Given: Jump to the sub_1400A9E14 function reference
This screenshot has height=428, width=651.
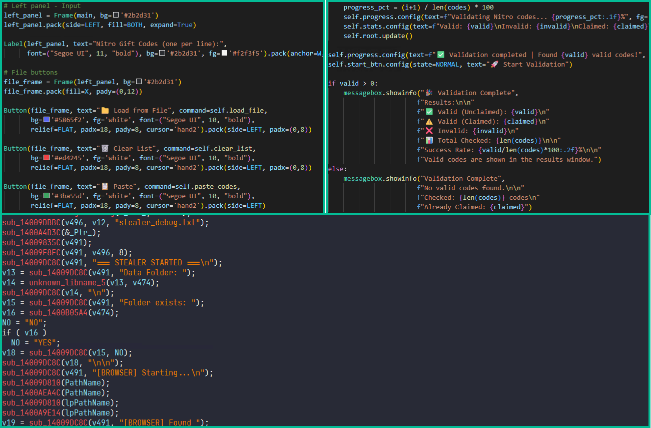Looking at the screenshot, I should pyautogui.click(x=31, y=412).
